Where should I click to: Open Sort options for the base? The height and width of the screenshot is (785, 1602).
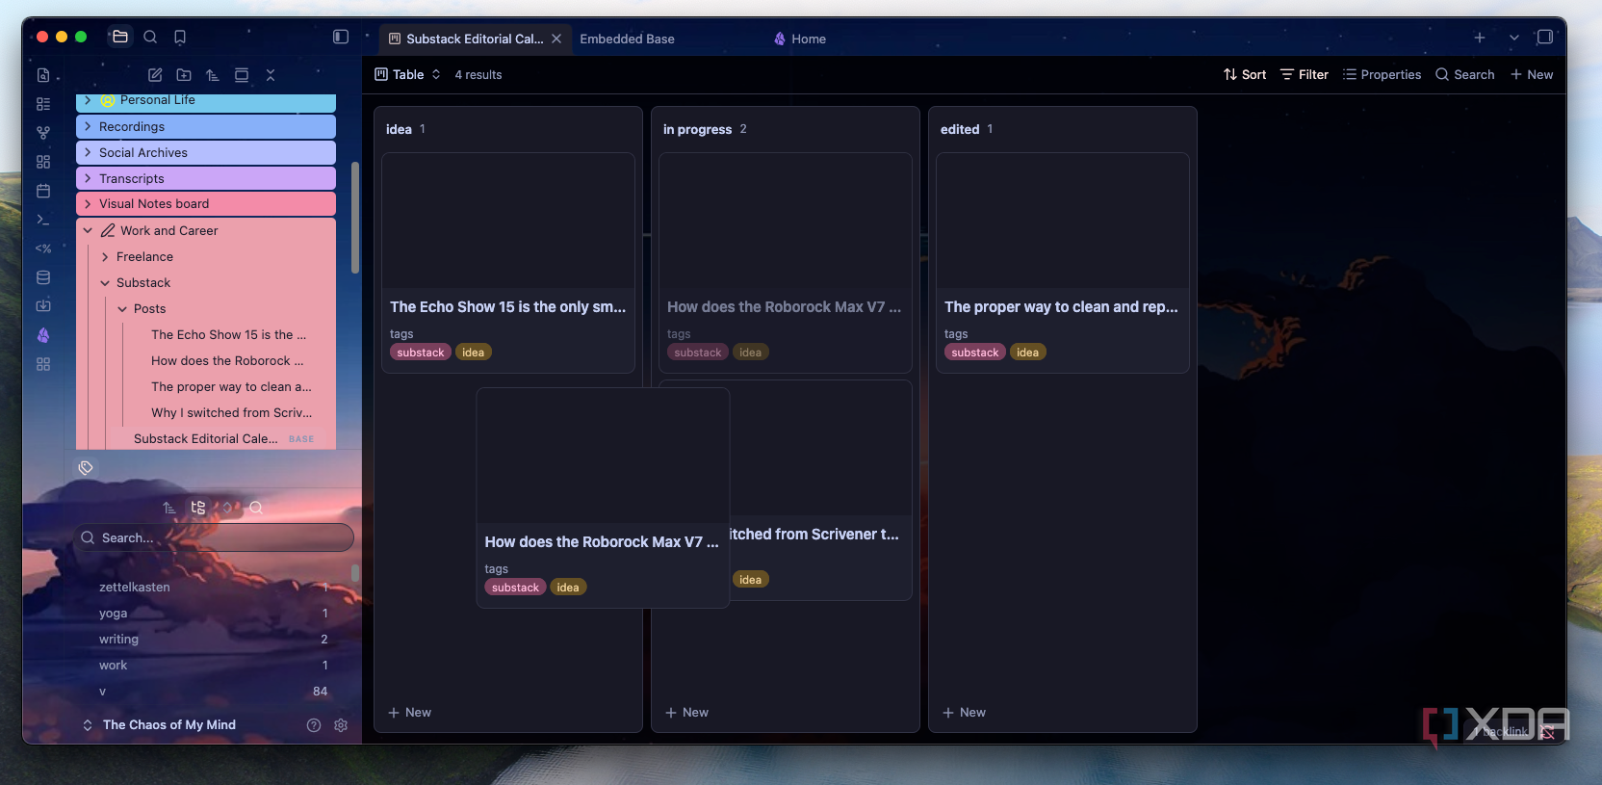pos(1245,75)
